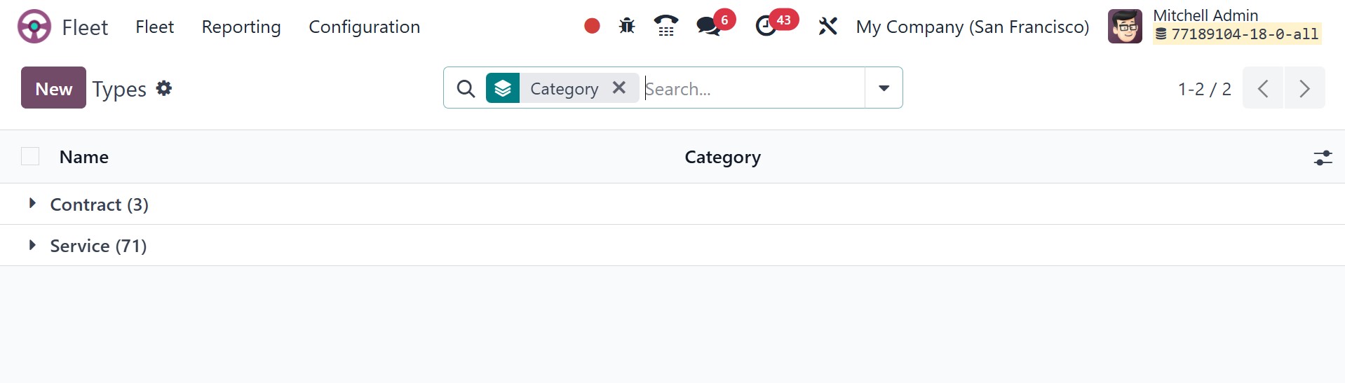This screenshot has width=1345, height=383.
Task: Click the Fleet app logo icon
Action: [34, 27]
